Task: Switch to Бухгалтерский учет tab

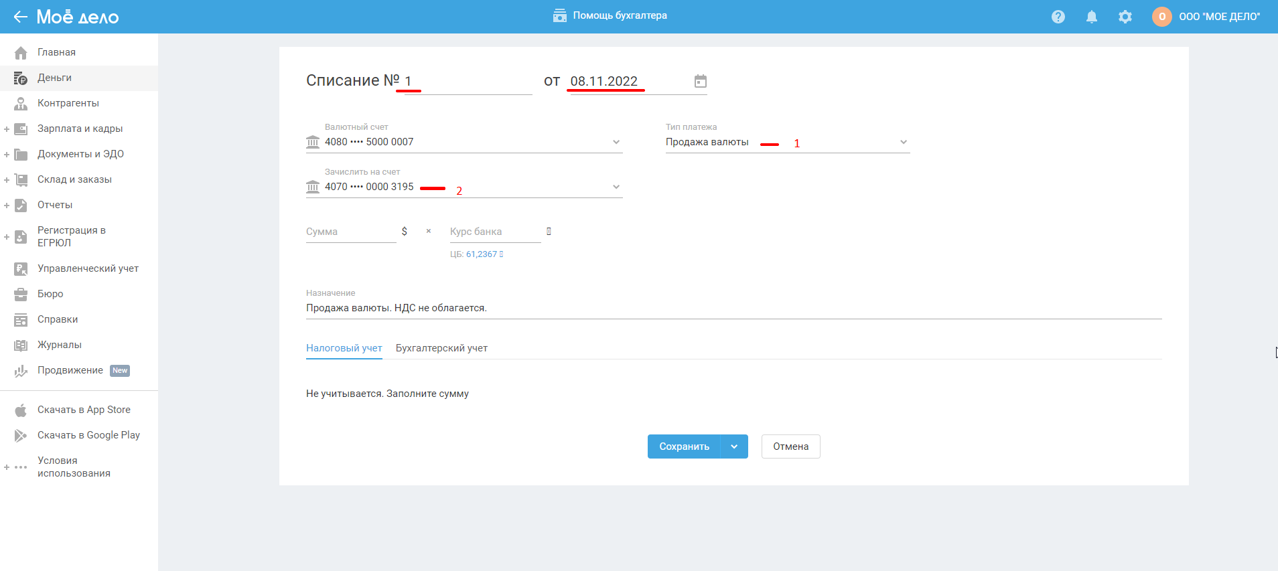Action: 441,348
